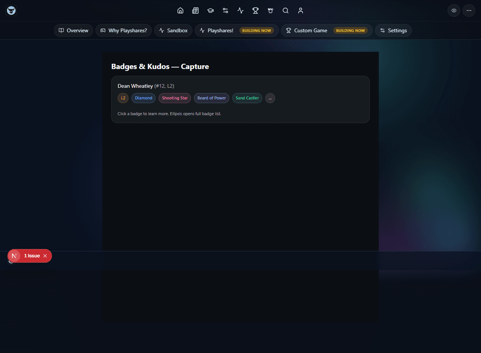This screenshot has width=481, height=353.
Task: Open the trophy icon in the top bar
Action: coord(256,11)
